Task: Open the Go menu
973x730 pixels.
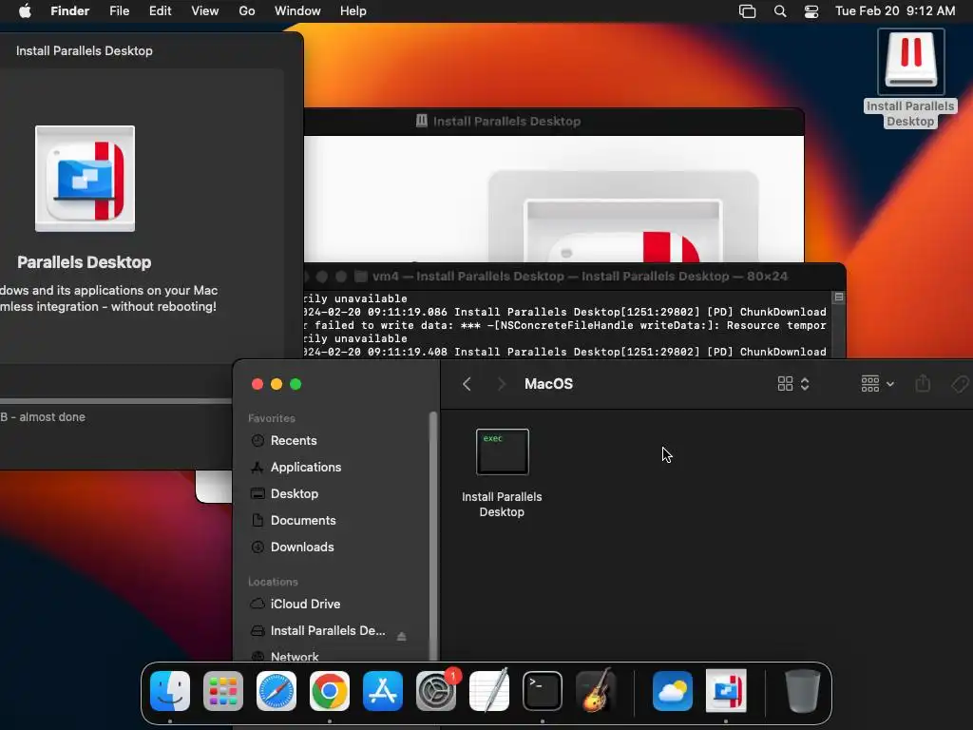Action: 247,11
